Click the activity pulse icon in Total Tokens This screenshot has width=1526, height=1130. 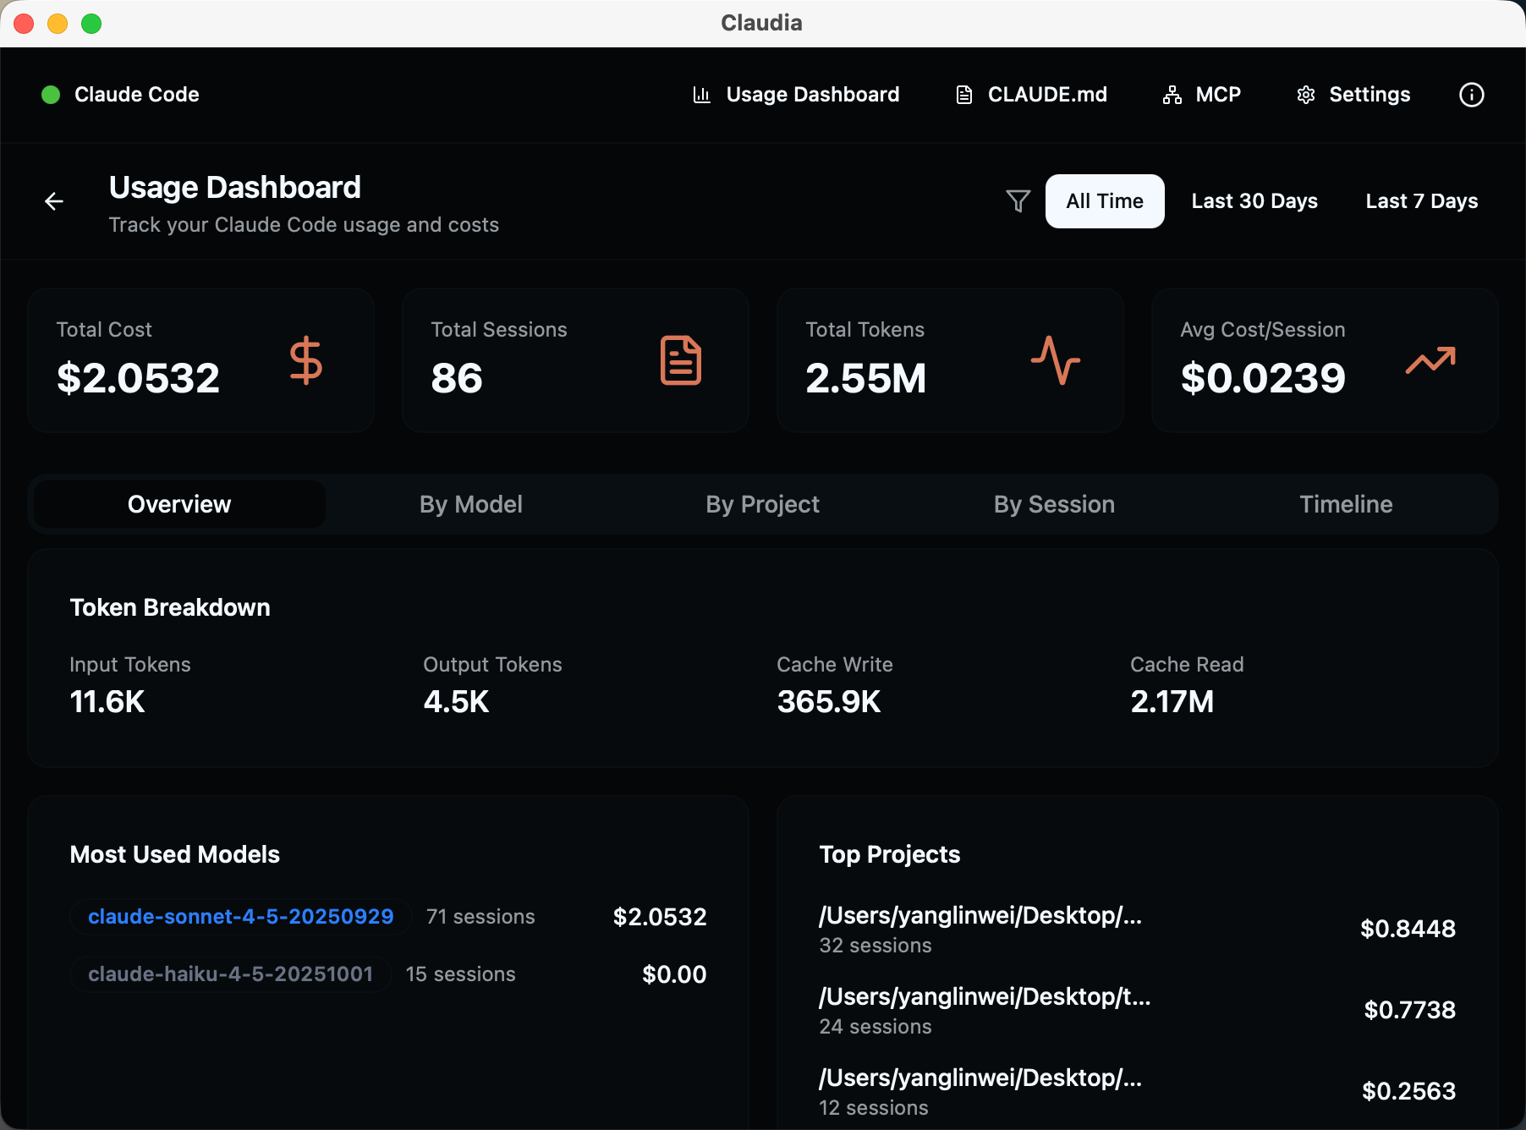coord(1056,360)
